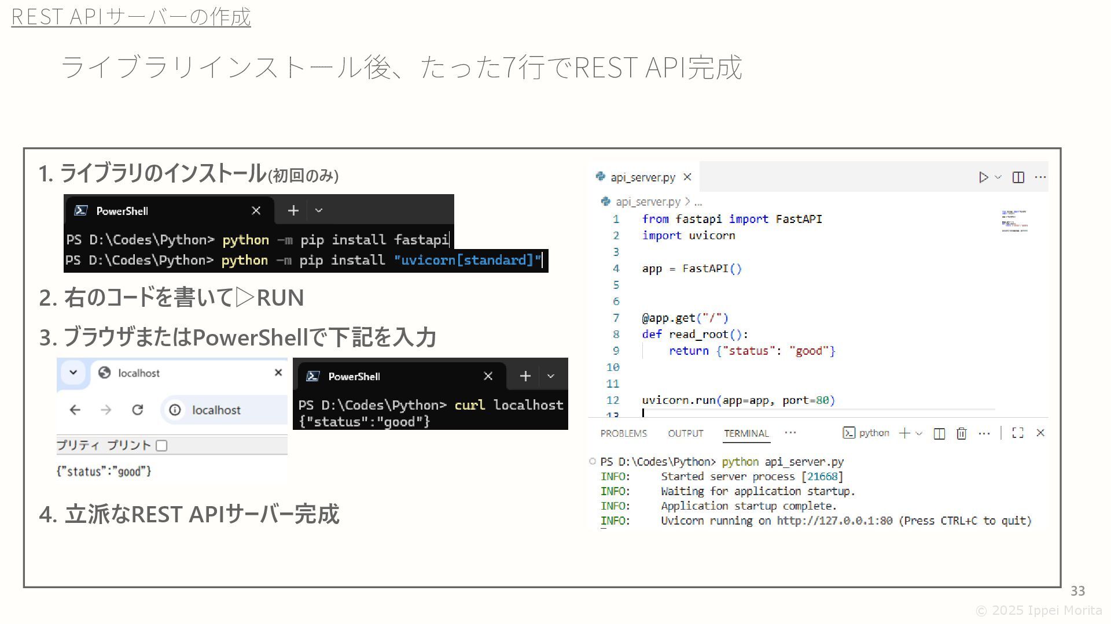The height and width of the screenshot is (624, 1111).
Task: Close the api_server.py editor tab
Action: [687, 177]
